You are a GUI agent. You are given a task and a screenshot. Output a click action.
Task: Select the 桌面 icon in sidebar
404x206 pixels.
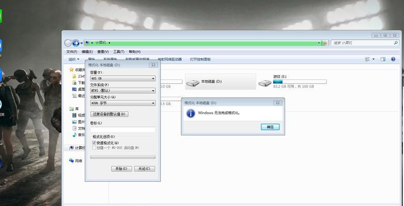point(74,89)
